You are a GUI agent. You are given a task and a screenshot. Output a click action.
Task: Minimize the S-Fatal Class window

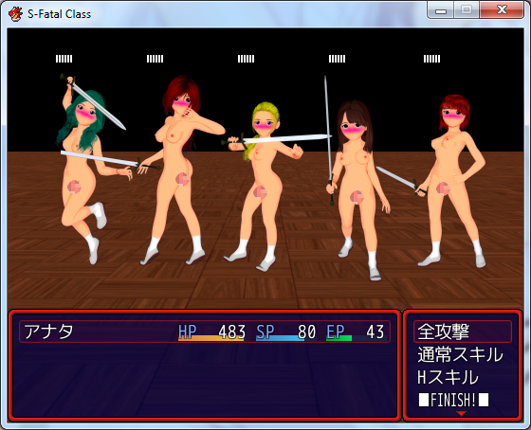click(441, 9)
